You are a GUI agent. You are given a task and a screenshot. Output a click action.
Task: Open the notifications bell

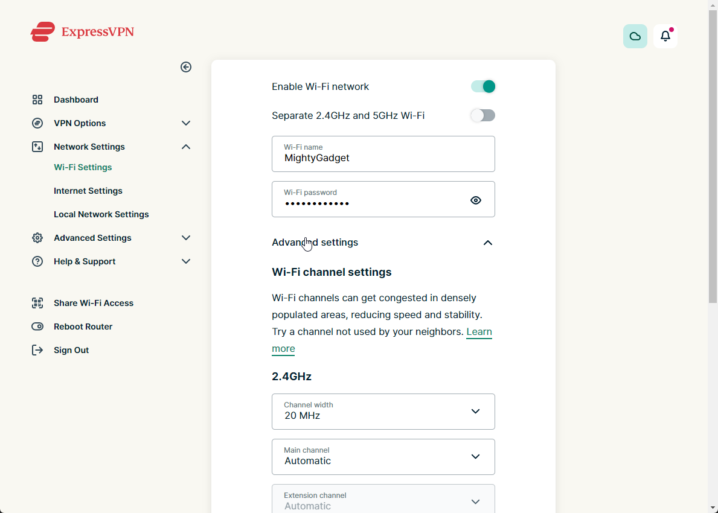(665, 36)
